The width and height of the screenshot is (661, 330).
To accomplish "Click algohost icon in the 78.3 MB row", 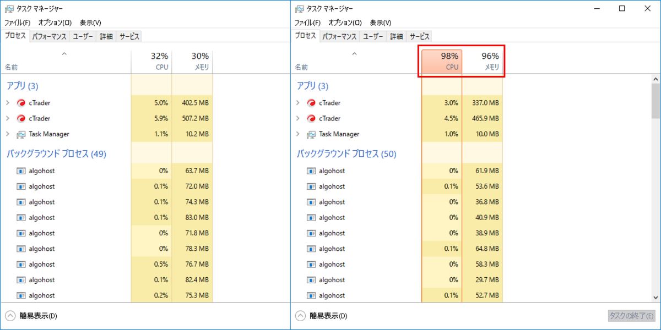I will tap(21, 249).
